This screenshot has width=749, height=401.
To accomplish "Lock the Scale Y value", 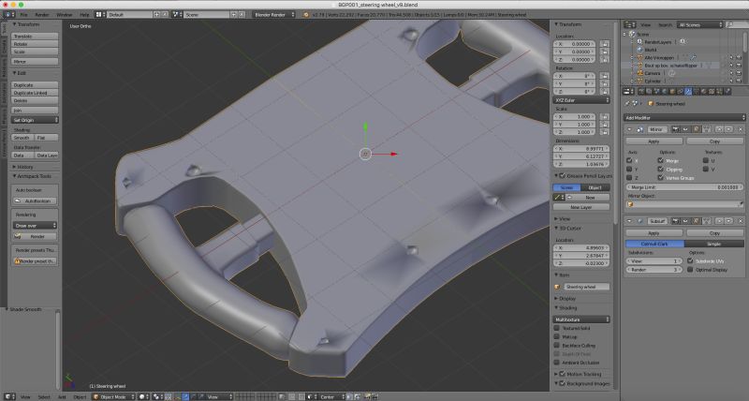I will 605,125.
